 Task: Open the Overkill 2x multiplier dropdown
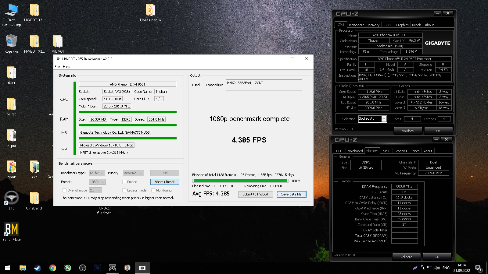tap(95, 190)
